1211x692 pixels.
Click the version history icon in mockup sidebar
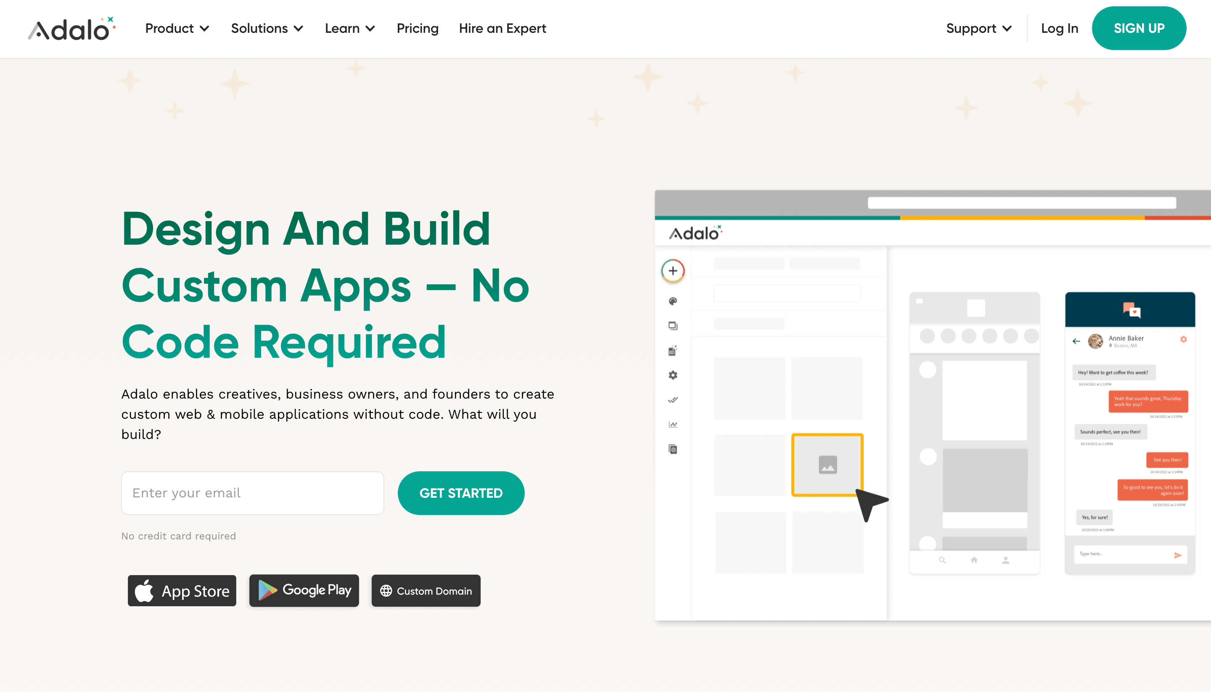click(x=673, y=449)
